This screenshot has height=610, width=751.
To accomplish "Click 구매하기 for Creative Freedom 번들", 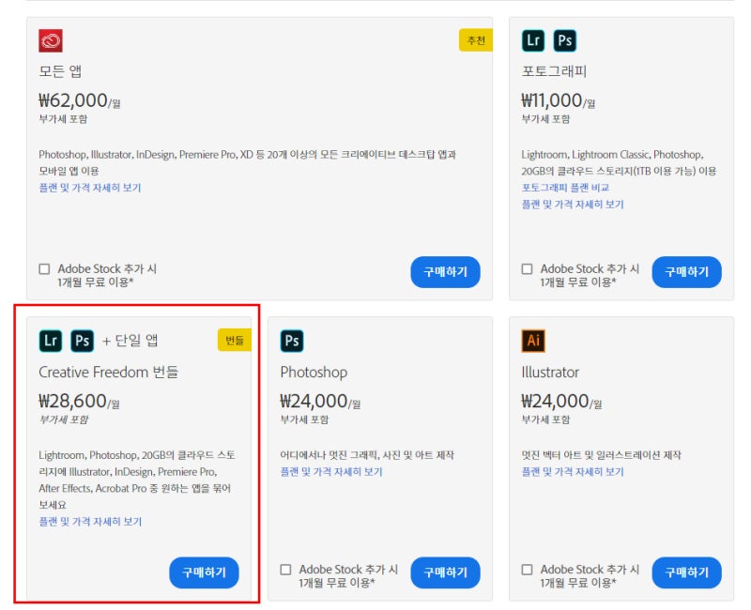I will point(204,572).
